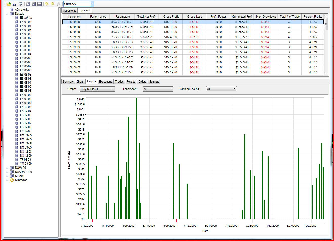Select the NQ 06-09 tree item

26,139
